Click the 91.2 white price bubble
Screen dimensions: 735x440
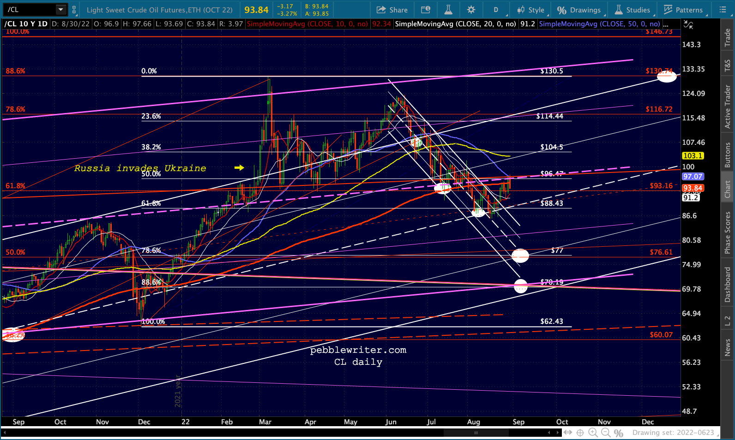[x=691, y=197]
